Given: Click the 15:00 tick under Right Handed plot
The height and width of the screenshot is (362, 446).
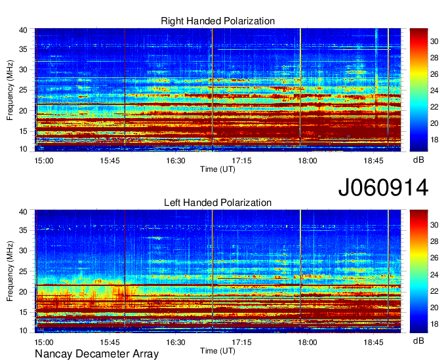Looking at the screenshot, I should [x=44, y=161].
